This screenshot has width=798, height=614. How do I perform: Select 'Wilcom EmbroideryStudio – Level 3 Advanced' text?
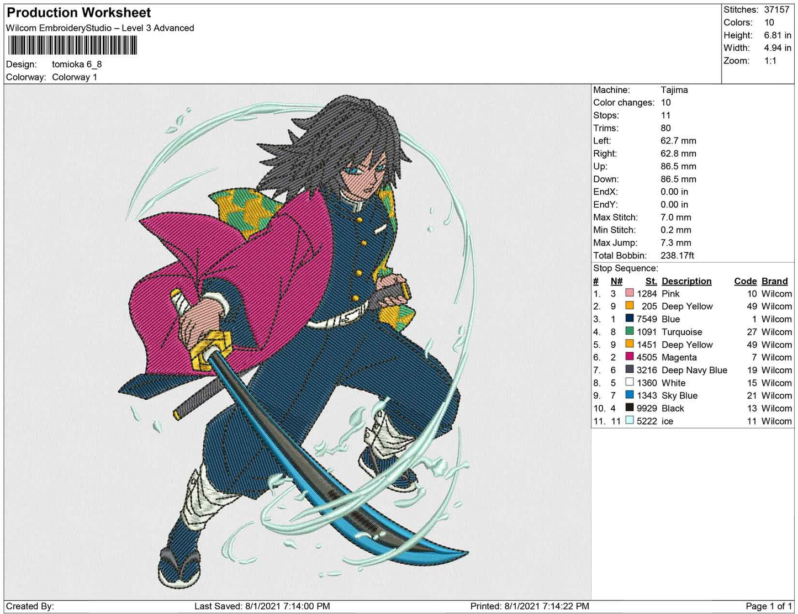(x=100, y=28)
